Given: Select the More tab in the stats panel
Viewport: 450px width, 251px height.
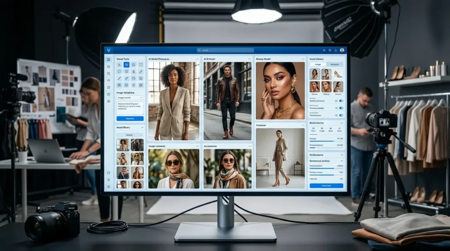Looking at the screenshot, I should [x=339, y=129].
